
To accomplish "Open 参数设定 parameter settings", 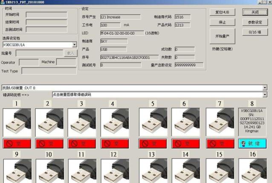I will pos(255,22).
